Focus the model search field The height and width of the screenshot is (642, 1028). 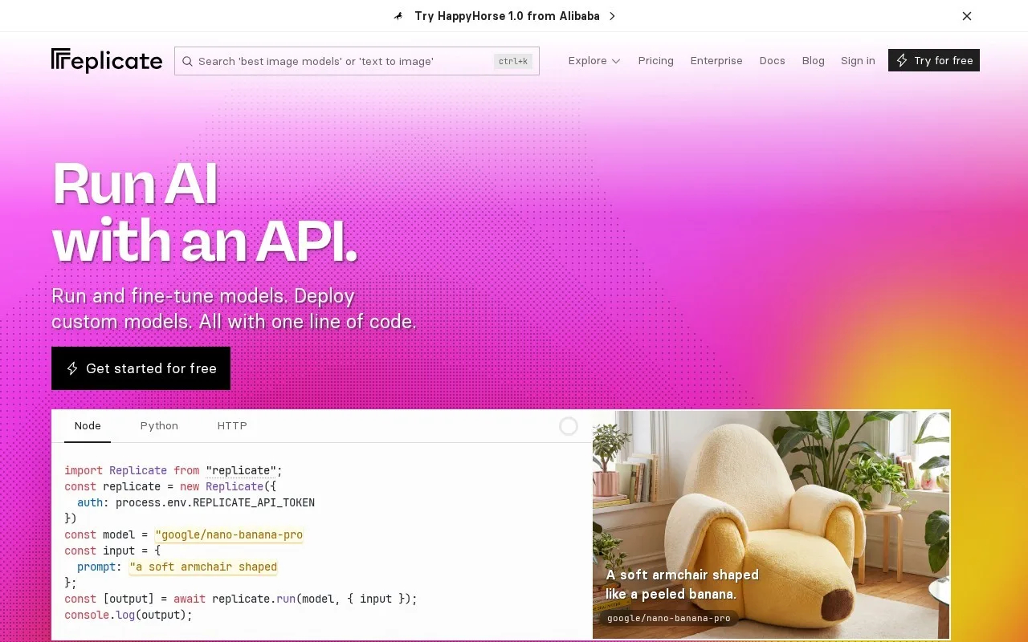[x=357, y=61]
